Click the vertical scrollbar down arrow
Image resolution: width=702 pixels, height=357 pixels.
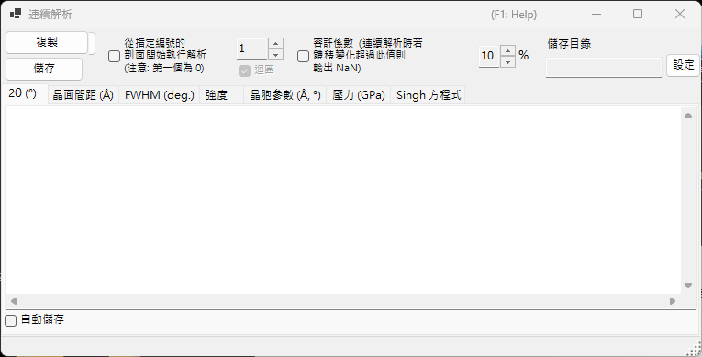[688, 286]
